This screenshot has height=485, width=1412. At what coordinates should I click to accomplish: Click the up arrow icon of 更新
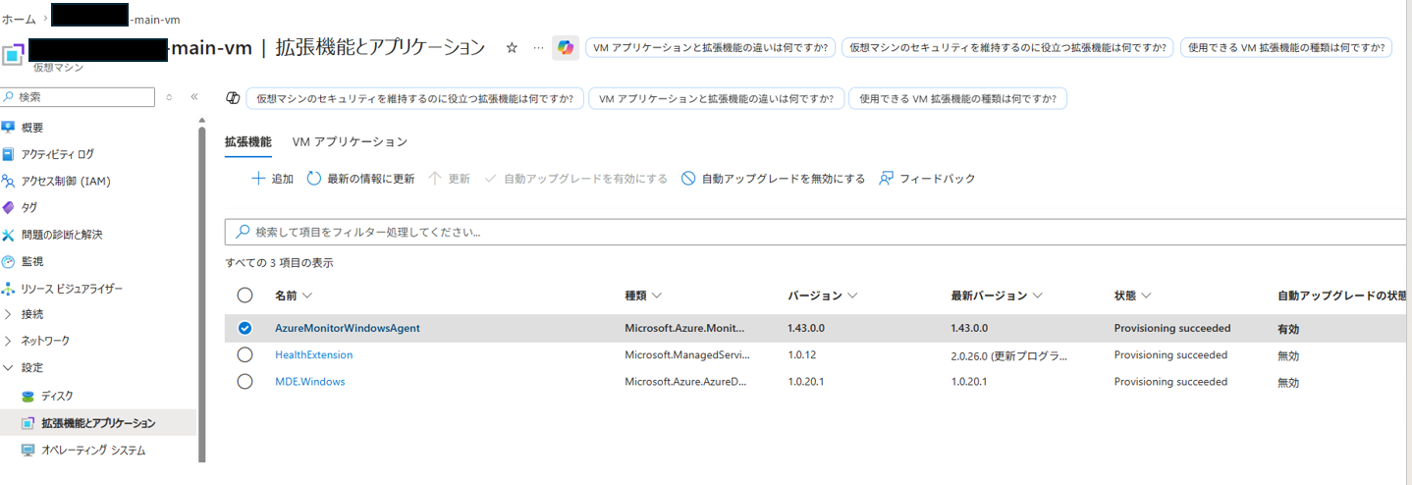click(436, 179)
